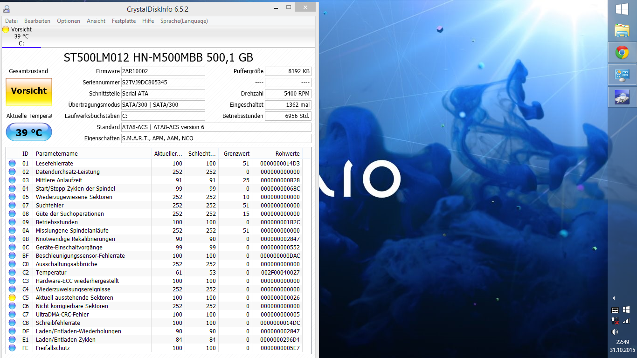Viewport: 637px width, 358px height.
Task: Click the Betriebsstunden value 6956 Std.
Action: click(288, 116)
